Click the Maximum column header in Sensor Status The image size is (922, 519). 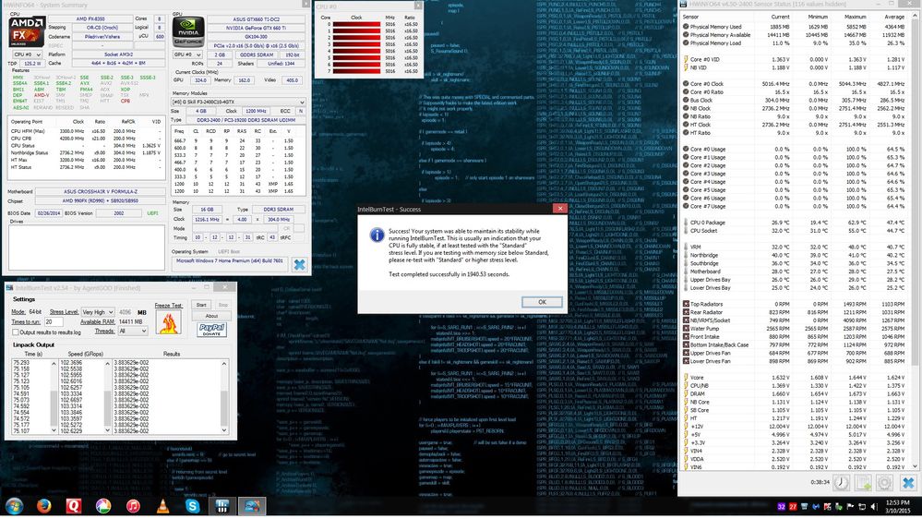(x=853, y=17)
